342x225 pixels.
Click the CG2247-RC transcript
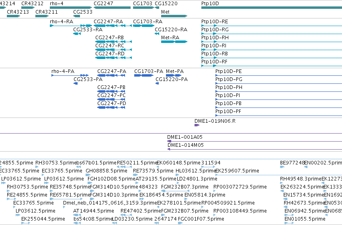click(x=114, y=50)
